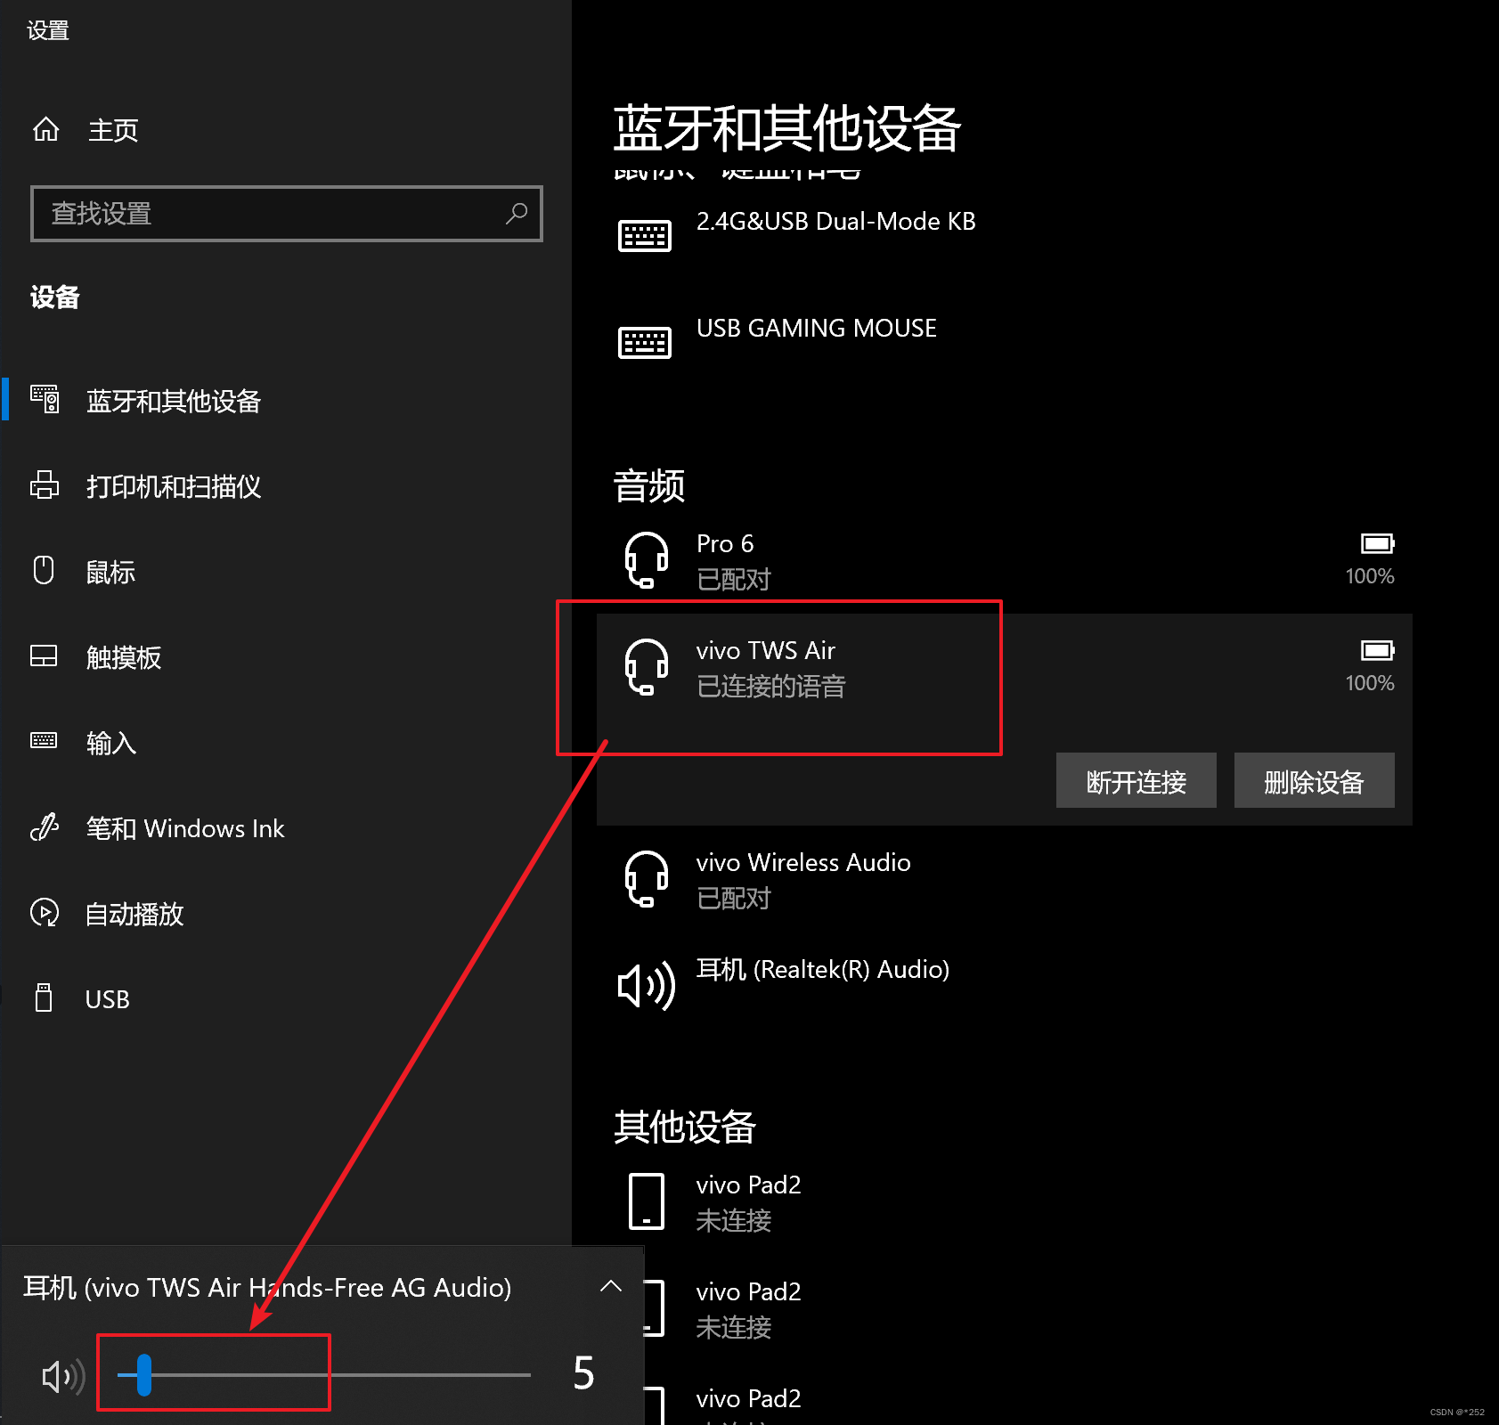Click the keyboard icon beside 输入
This screenshot has width=1499, height=1425.
(44, 740)
